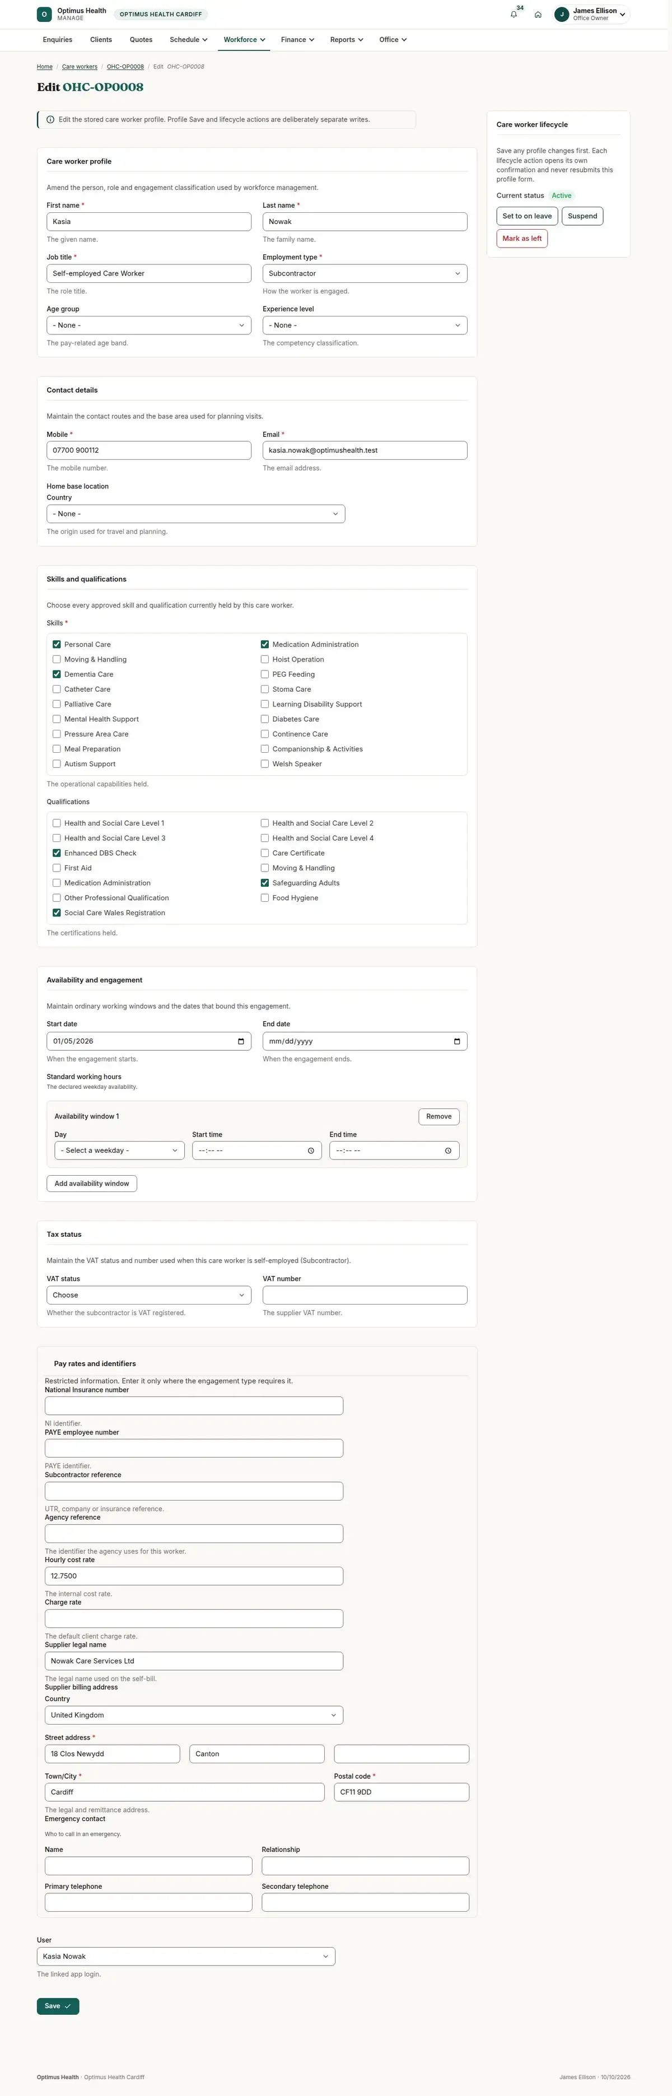The image size is (672, 2096).
Task: Open the Employment type dropdown
Action: [365, 273]
